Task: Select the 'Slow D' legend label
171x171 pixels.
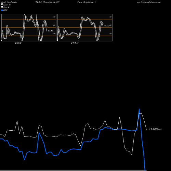Action: (7, 5)
